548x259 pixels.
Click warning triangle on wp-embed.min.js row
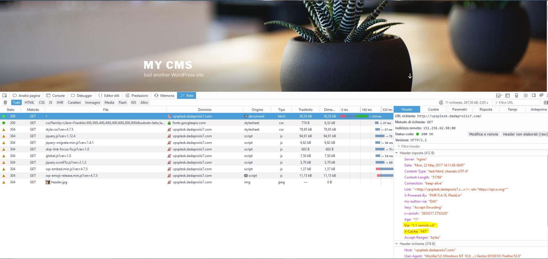tap(4, 169)
